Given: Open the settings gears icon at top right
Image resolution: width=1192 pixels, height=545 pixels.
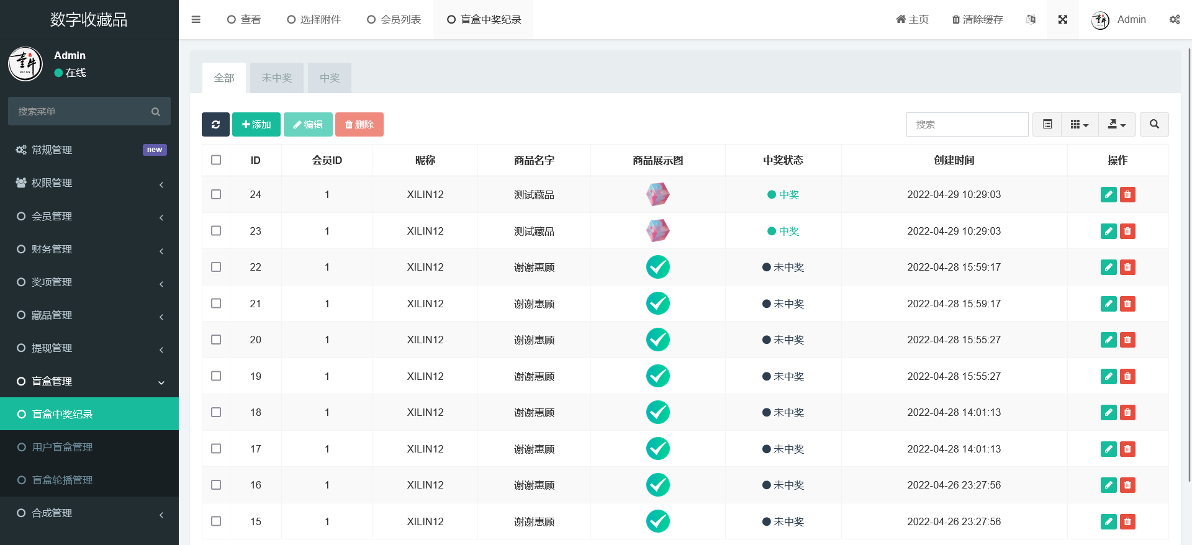Looking at the screenshot, I should click(1174, 20).
